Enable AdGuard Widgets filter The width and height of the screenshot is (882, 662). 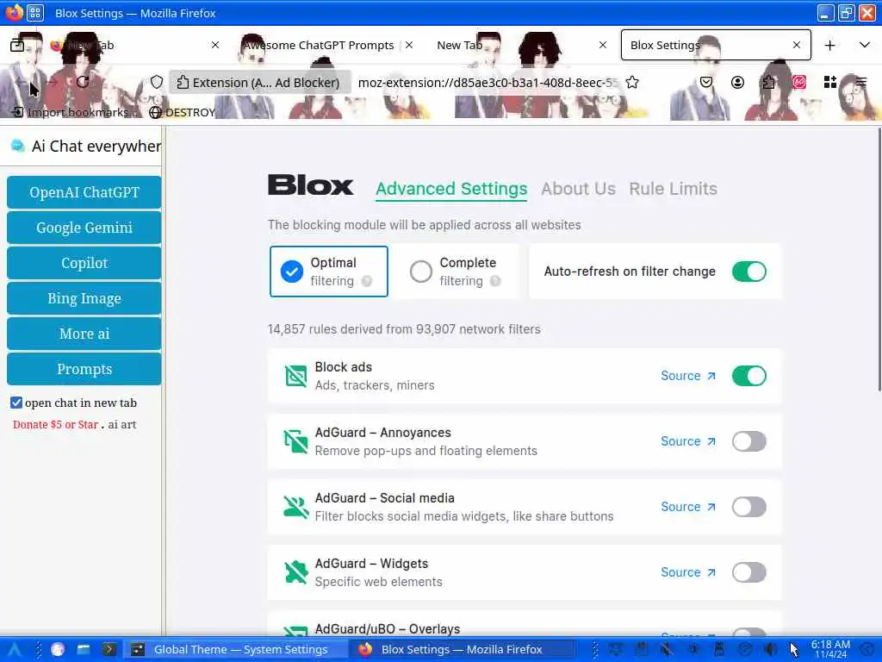(748, 572)
